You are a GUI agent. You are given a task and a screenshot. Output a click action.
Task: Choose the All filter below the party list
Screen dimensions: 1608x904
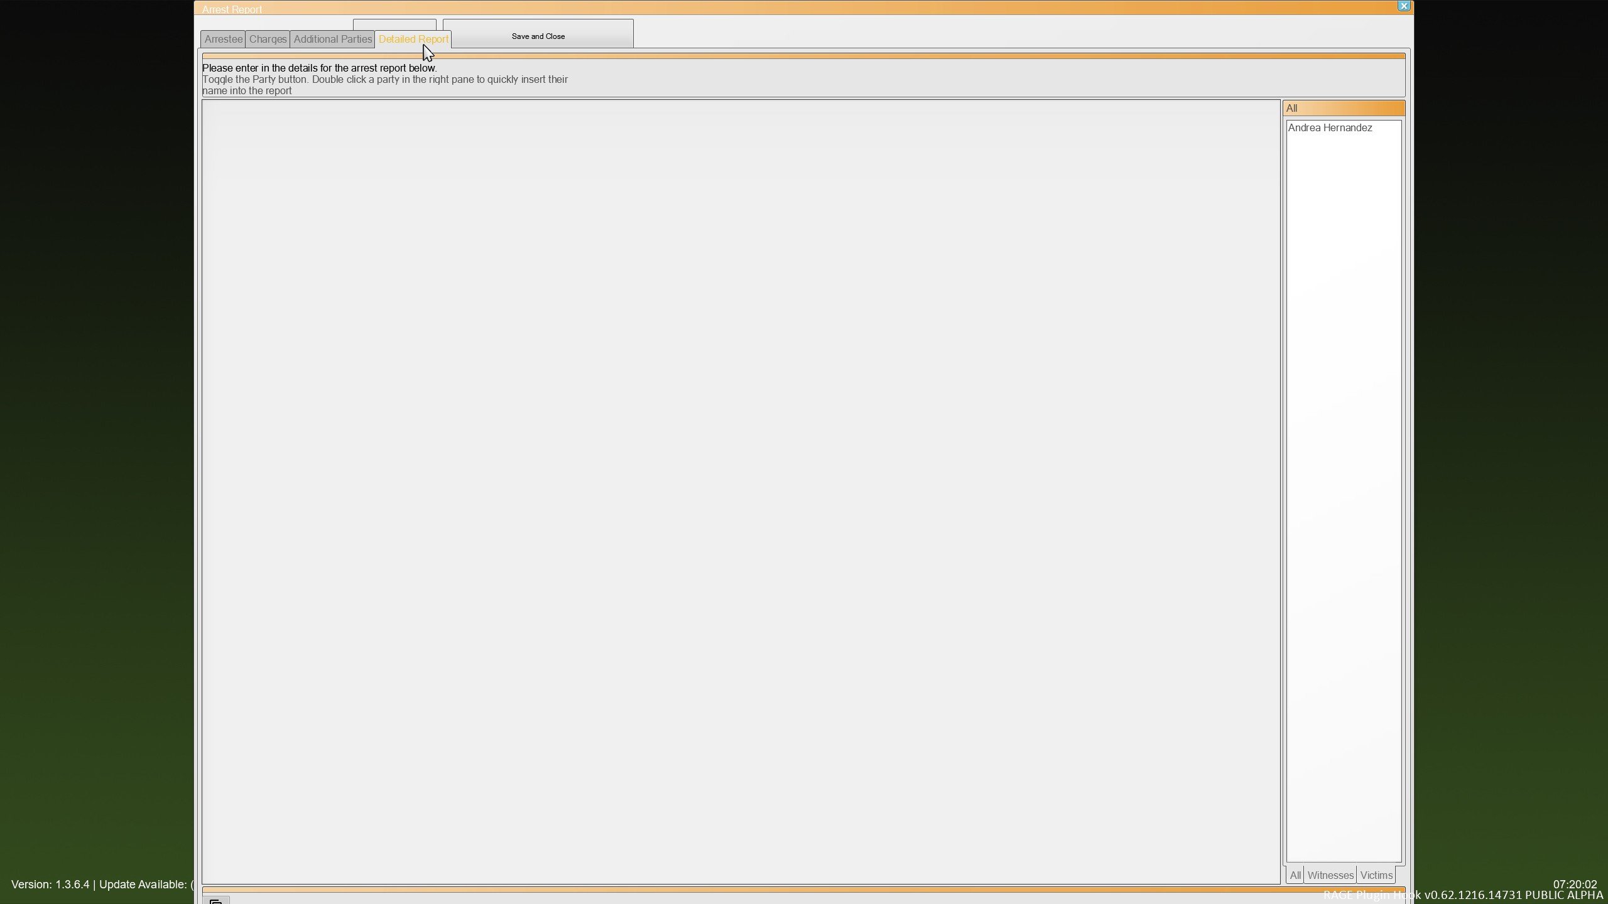pyautogui.click(x=1295, y=875)
